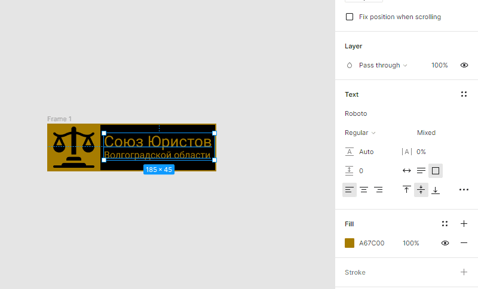Screen dimensions: 478x289
Task: Open the A67C00 fill color swatch
Action: point(350,243)
